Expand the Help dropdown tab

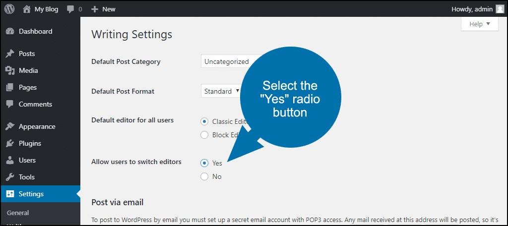(x=480, y=24)
